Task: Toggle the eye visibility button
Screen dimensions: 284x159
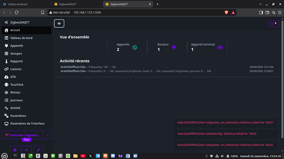Action: point(59,23)
